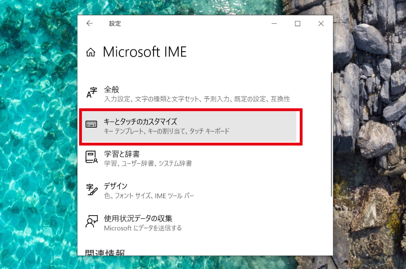
Task: Close the 設定 window
Action: click(321, 23)
